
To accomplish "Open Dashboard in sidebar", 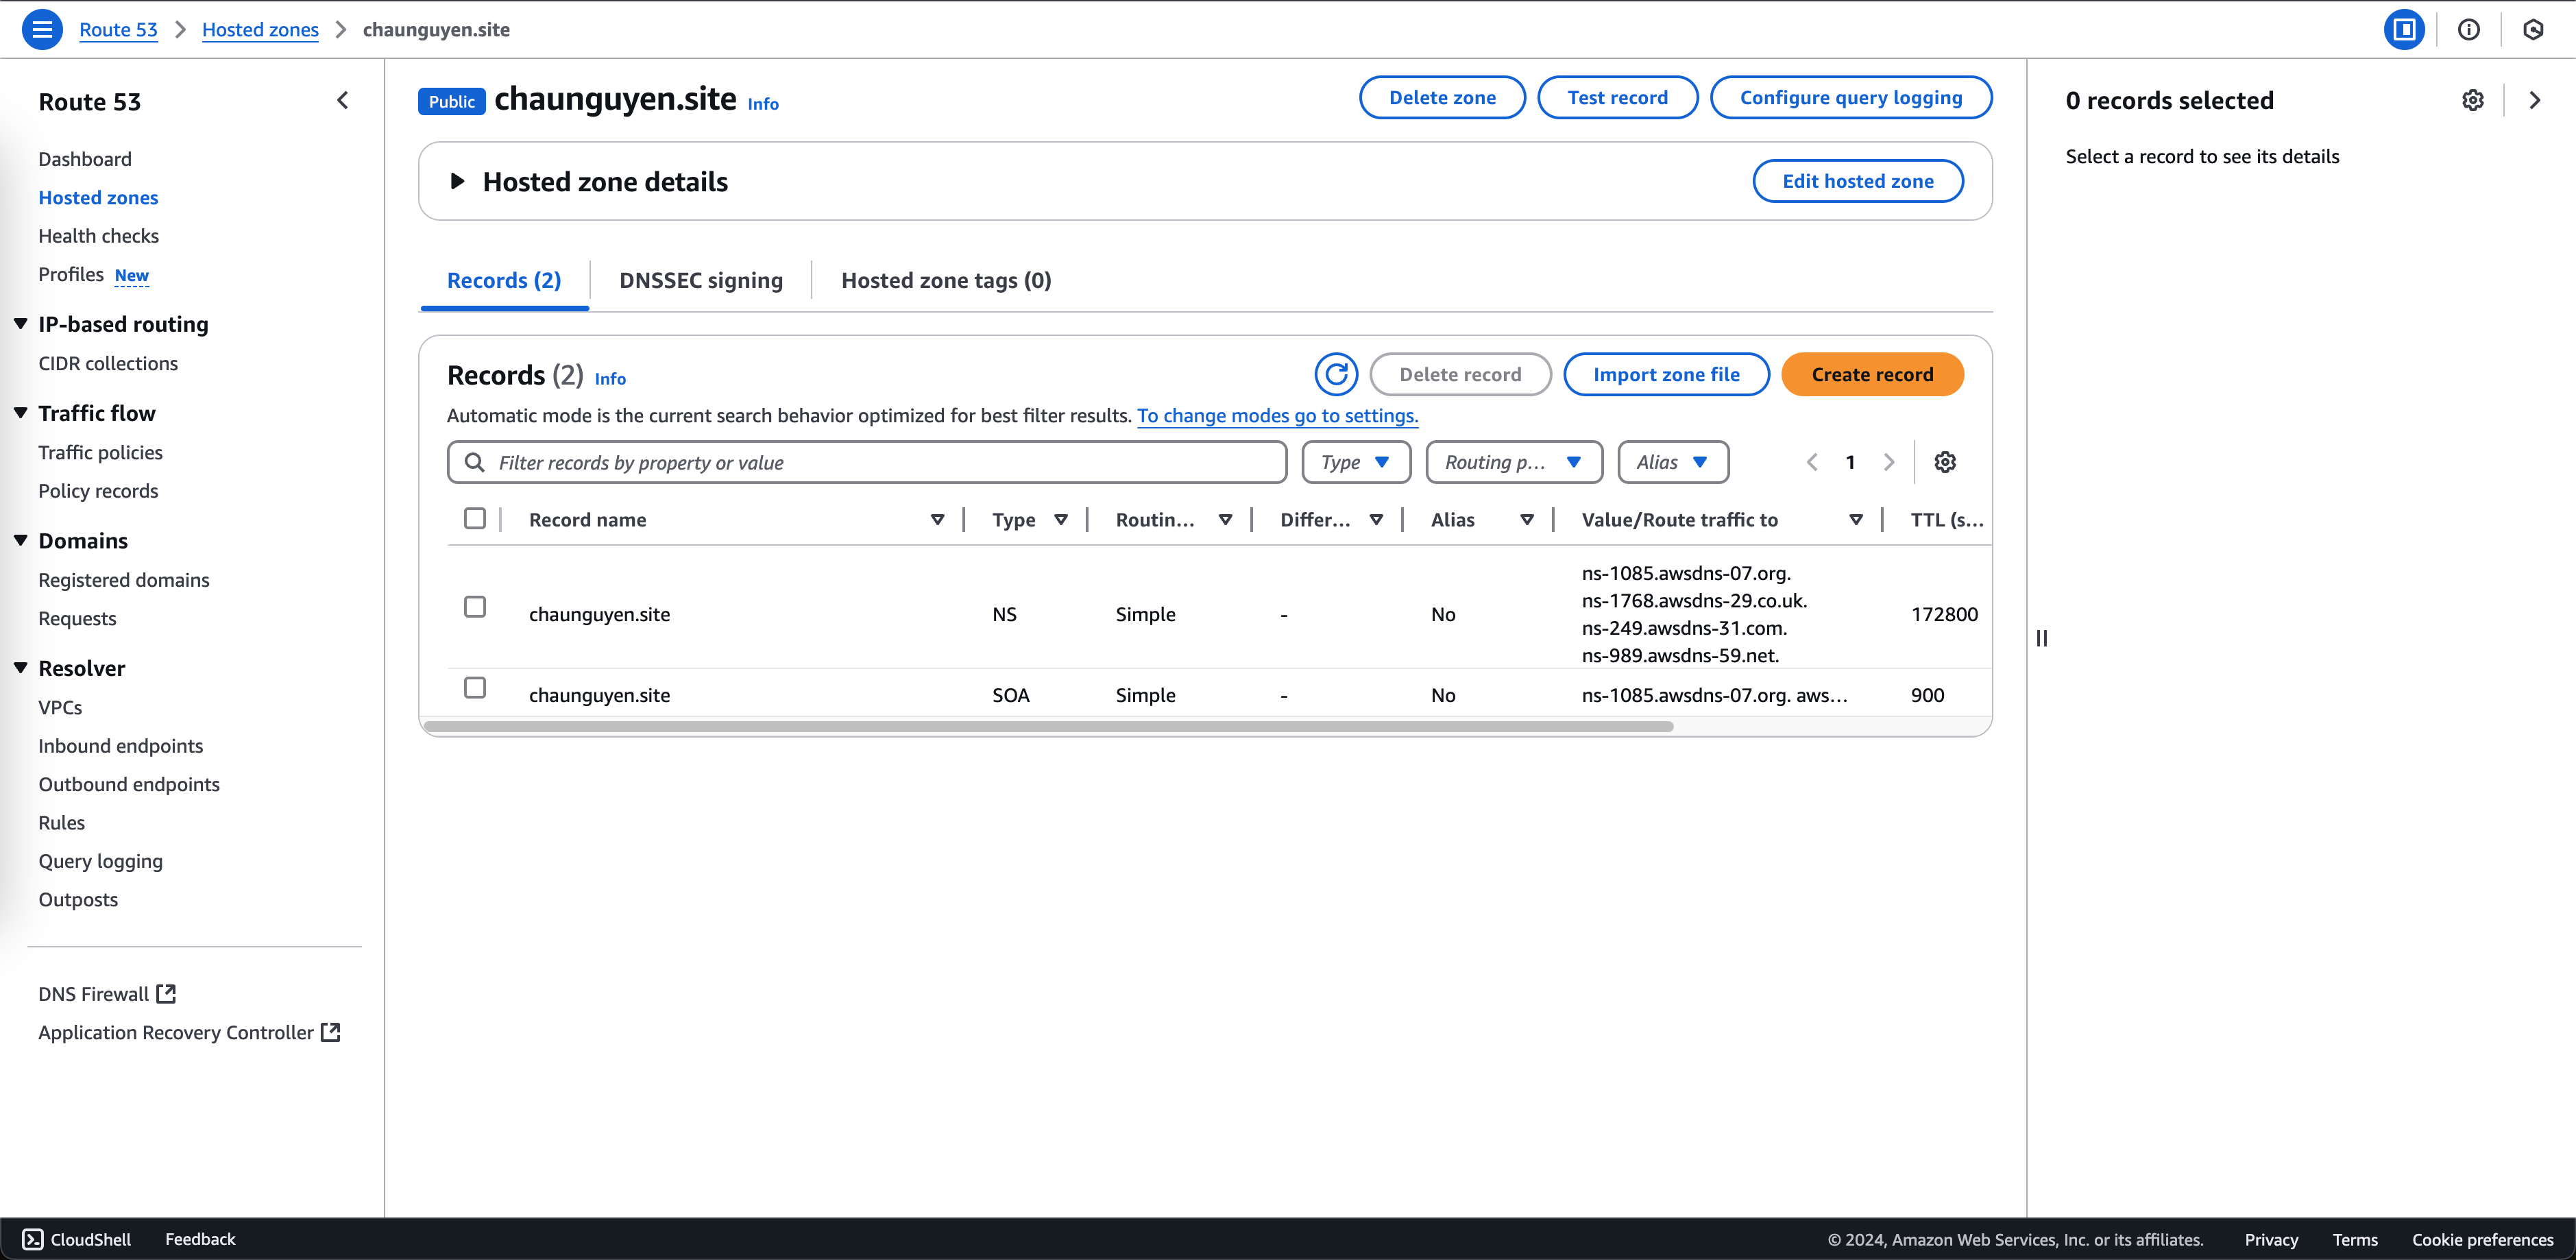I will [85, 159].
